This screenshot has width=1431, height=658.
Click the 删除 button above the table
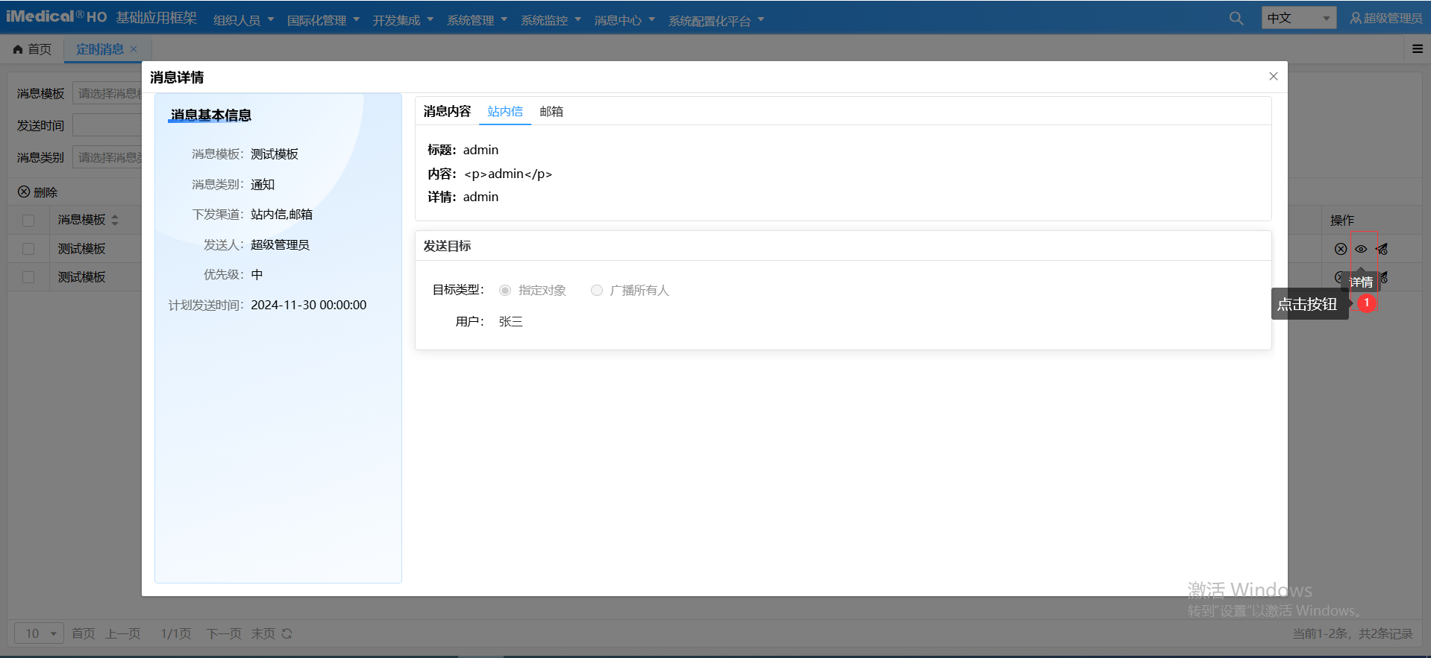37,192
